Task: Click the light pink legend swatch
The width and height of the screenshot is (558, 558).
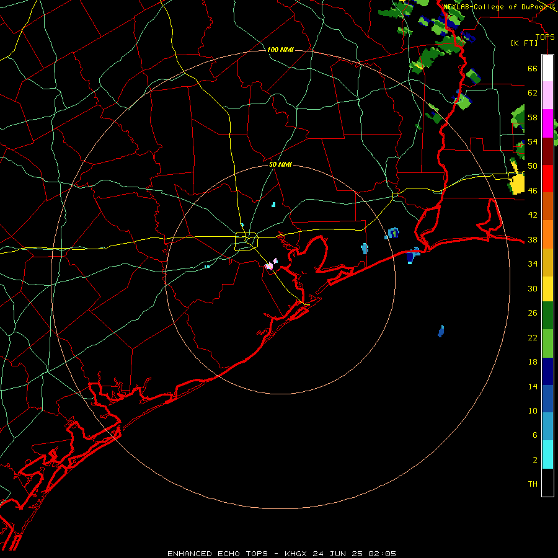Action: point(547,95)
